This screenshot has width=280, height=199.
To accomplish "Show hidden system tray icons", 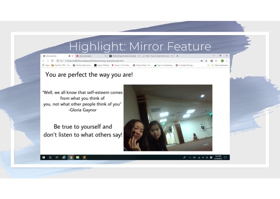I will (x=190, y=158).
